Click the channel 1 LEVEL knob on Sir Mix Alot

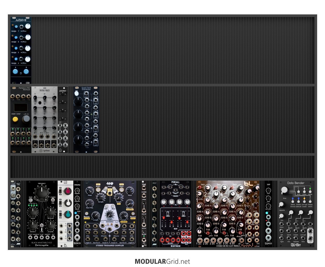pos(200,194)
